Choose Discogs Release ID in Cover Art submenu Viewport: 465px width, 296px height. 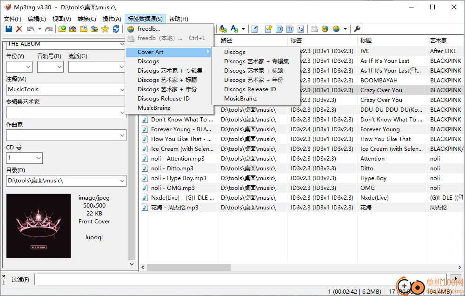click(x=255, y=89)
